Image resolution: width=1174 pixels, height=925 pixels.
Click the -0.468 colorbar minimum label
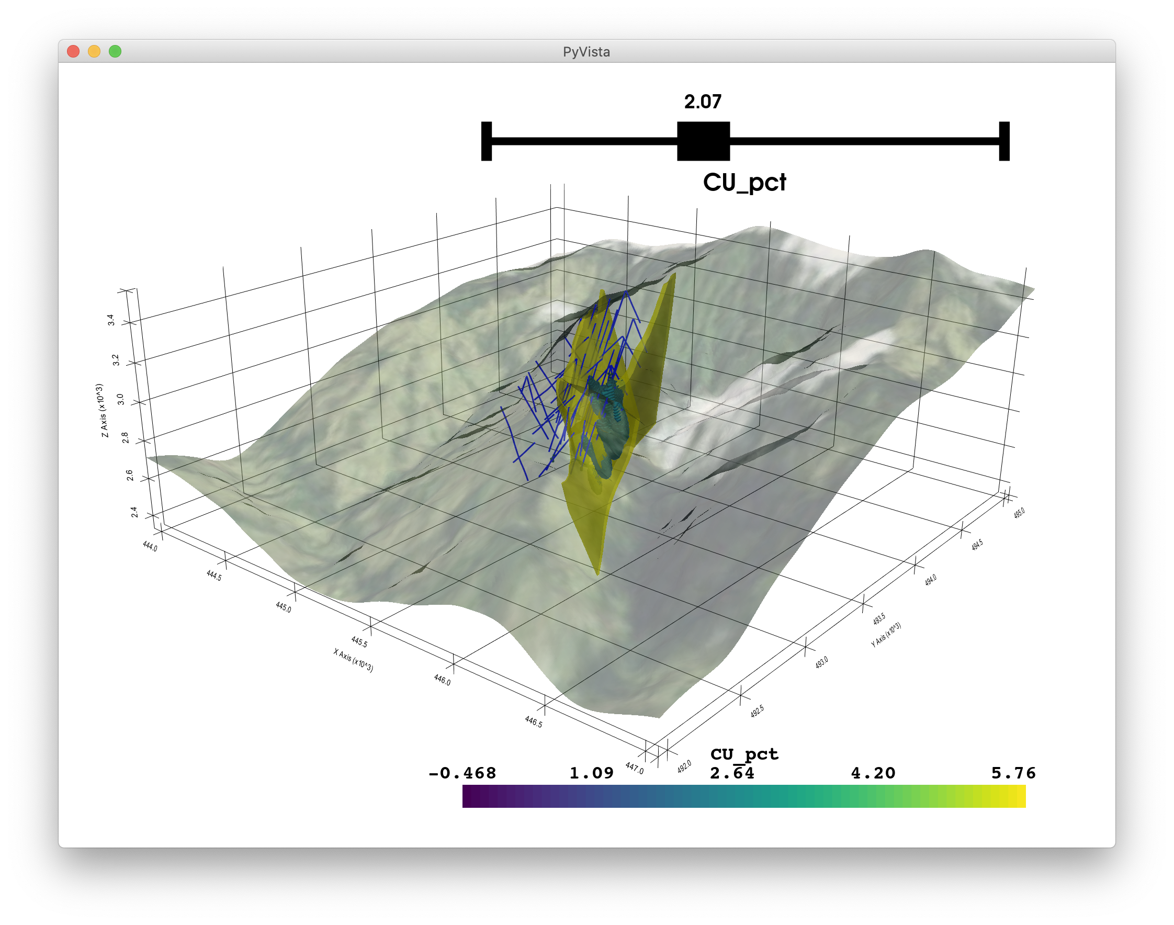coord(462,773)
